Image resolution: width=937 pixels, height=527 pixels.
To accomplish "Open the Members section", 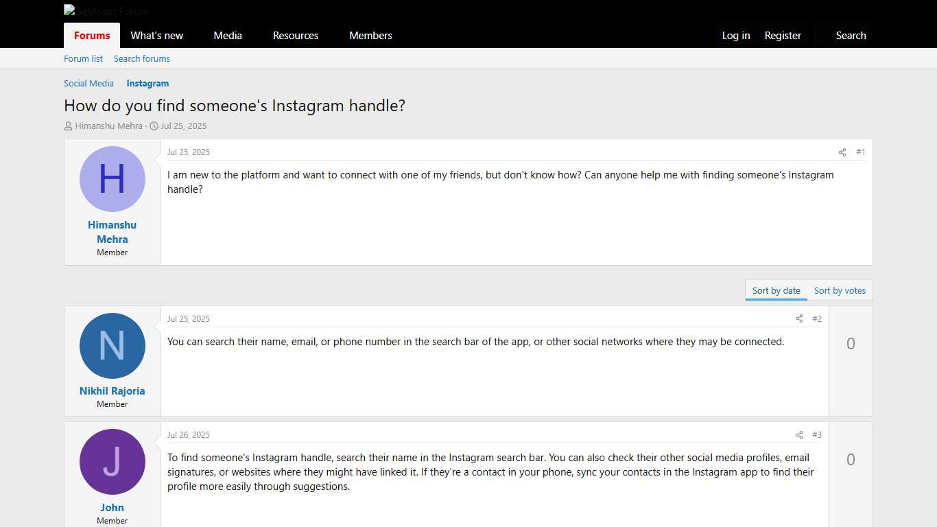I will point(370,35).
